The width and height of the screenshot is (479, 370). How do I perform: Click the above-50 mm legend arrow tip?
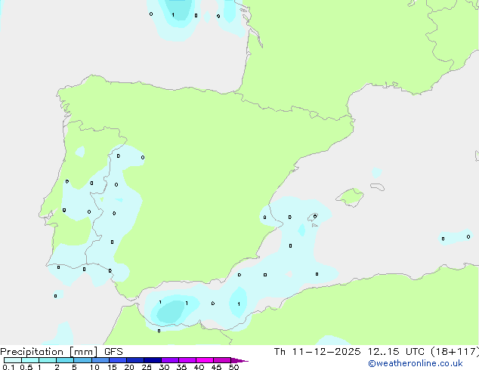pyautogui.click(x=239, y=360)
